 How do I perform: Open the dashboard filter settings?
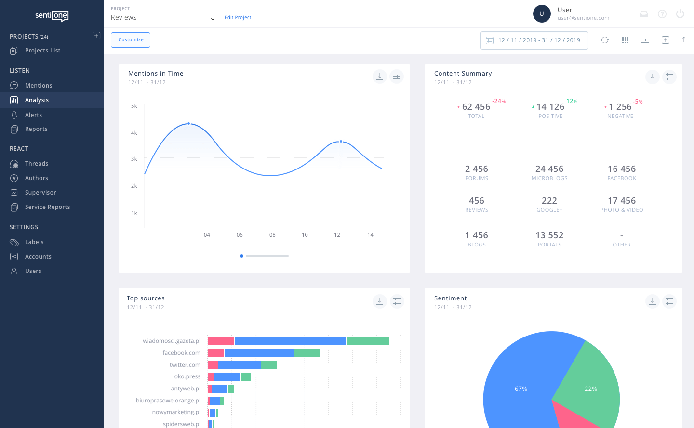(x=645, y=40)
